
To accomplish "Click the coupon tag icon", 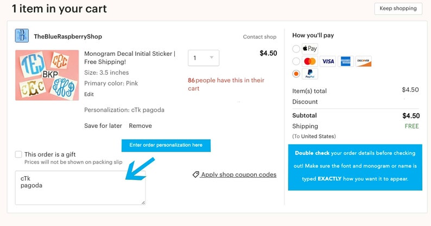I will coord(195,175).
